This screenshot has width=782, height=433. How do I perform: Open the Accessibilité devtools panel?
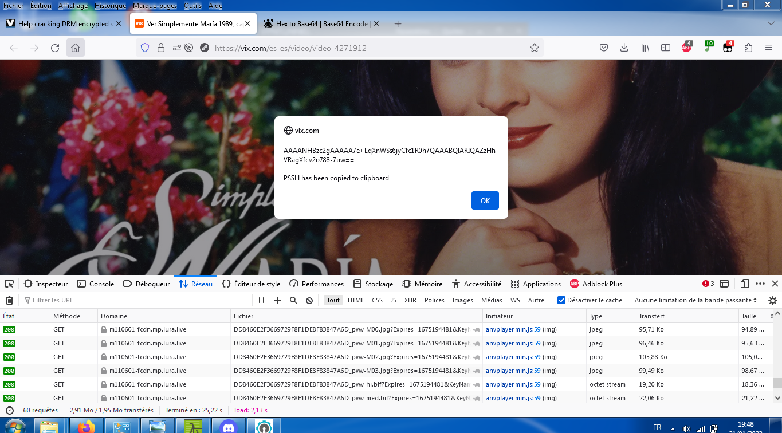coord(477,284)
